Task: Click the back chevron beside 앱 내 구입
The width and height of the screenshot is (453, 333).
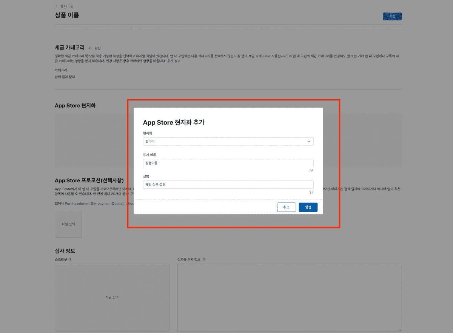Action: [56, 6]
